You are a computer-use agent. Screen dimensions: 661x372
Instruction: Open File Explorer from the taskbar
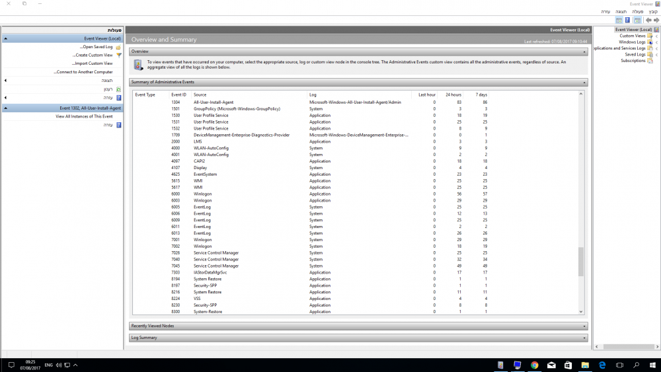point(585,365)
